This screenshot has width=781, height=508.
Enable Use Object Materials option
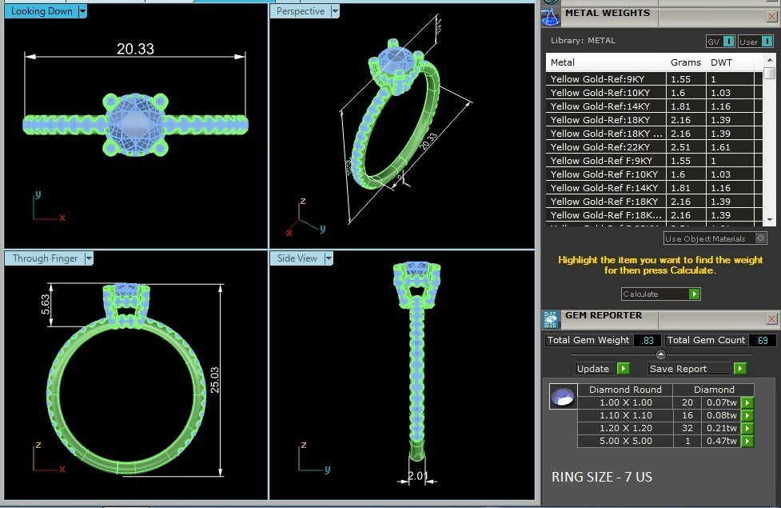click(x=760, y=238)
